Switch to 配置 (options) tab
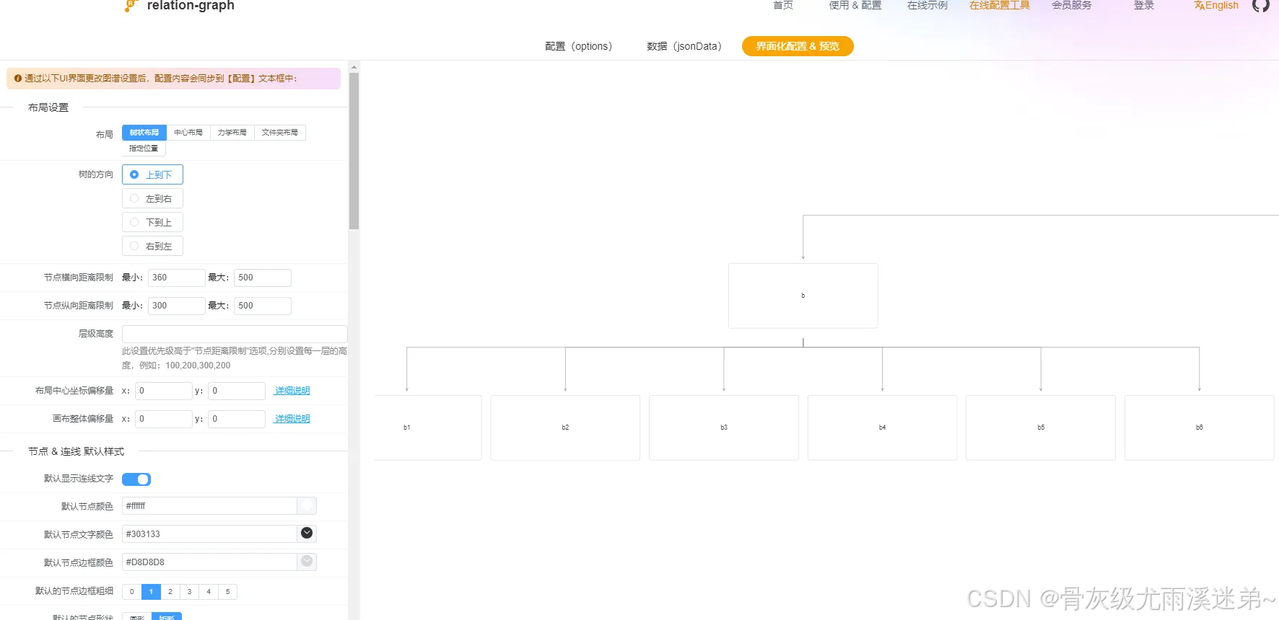The height and width of the screenshot is (620, 1279). point(578,46)
